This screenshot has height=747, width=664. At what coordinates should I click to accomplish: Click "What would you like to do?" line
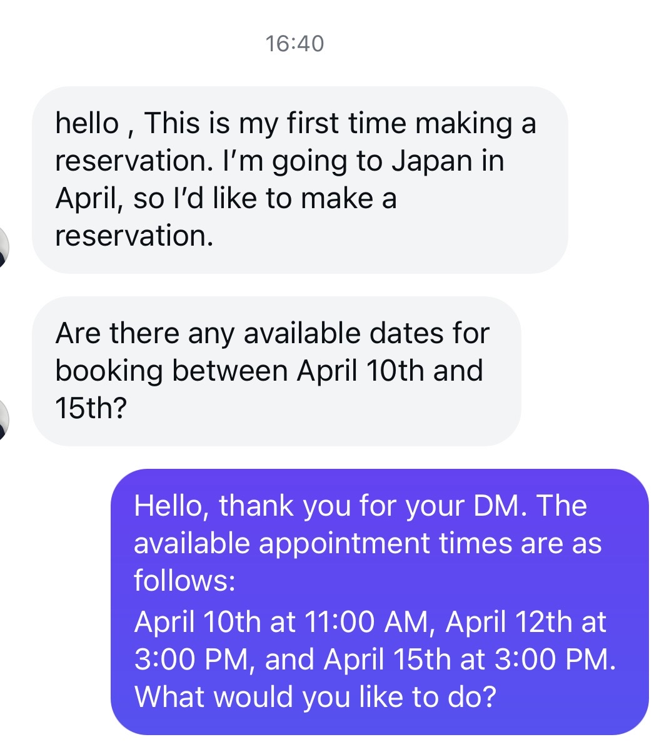(x=315, y=697)
